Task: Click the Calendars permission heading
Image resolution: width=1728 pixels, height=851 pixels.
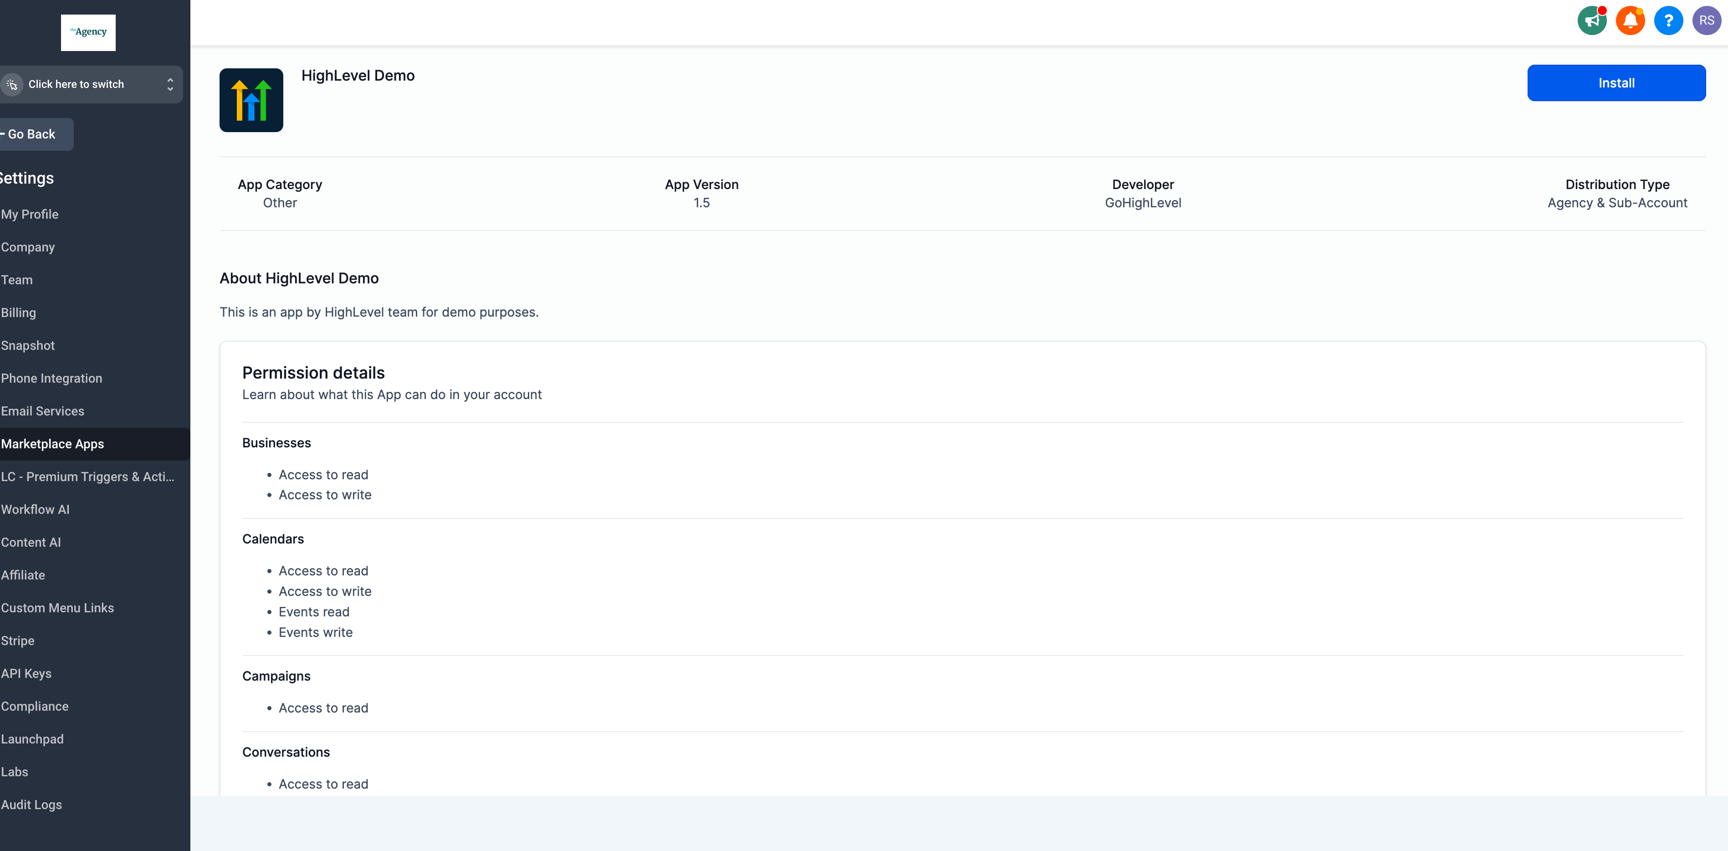Action: pos(273,539)
